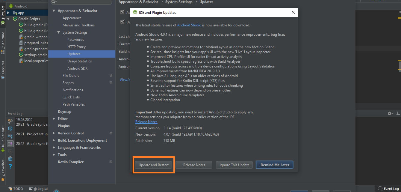The image size is (401, 192).
Task: Click the Favorites star icon
Action: 3,179
